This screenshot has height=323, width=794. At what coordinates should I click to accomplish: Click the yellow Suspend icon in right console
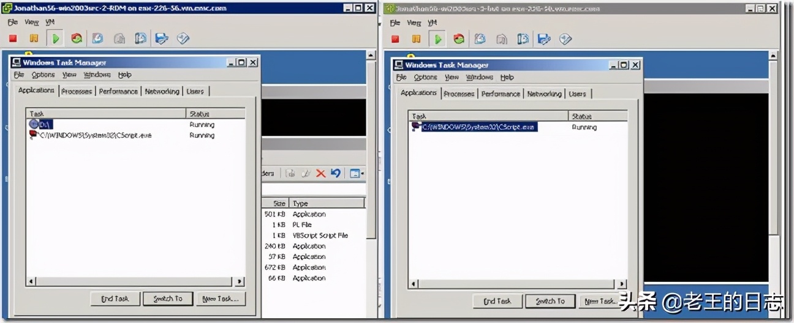coord(416,39)
